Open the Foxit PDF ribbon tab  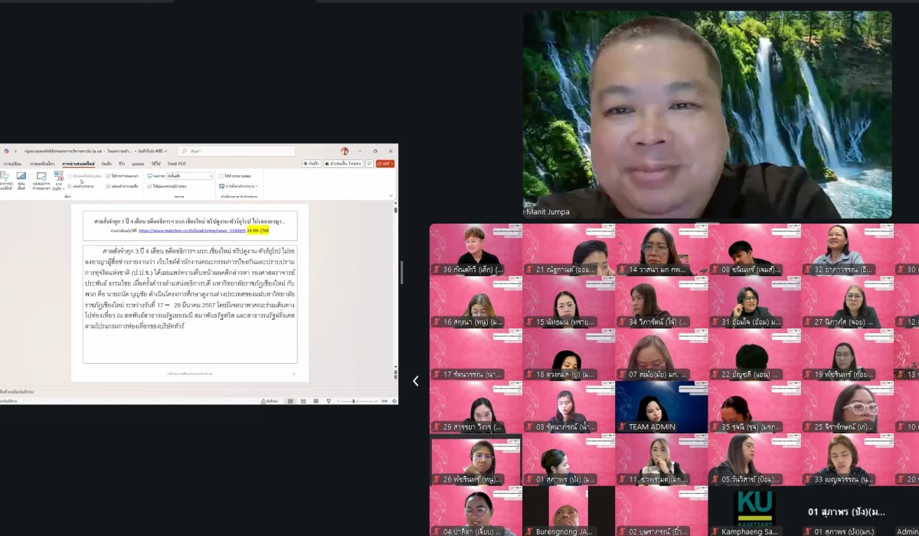point(177,163)
